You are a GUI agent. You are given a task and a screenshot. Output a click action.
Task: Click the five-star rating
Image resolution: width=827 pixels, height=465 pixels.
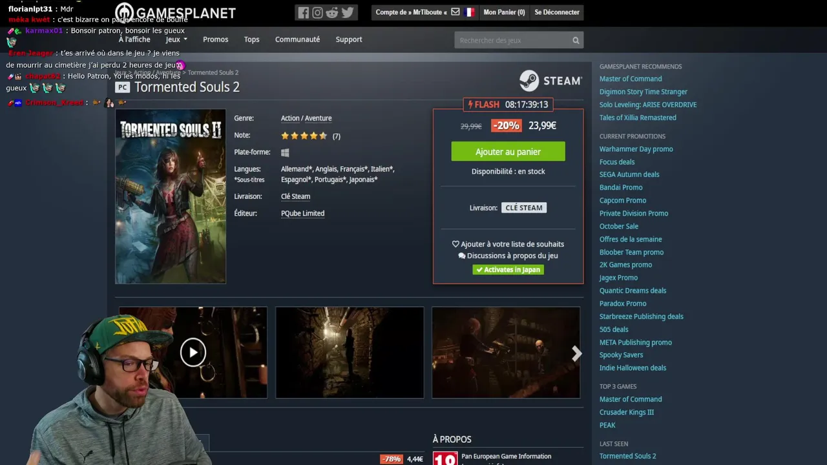304,136
